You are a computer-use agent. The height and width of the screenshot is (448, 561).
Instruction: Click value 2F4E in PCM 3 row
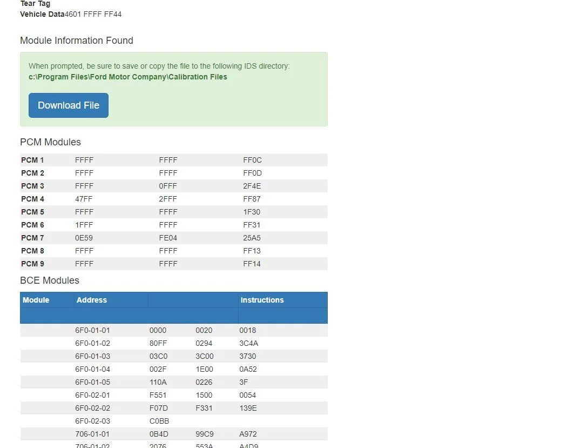252,186
